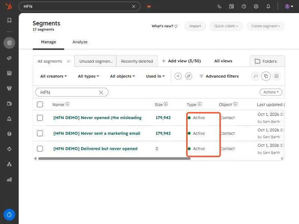Check the 'Never opened (the misleading' row

(x=40, y=118)
